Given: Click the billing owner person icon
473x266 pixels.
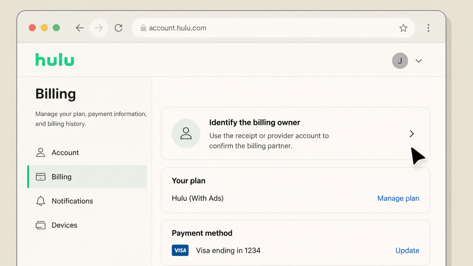Looking at the screenshot, I should point(186,133).
